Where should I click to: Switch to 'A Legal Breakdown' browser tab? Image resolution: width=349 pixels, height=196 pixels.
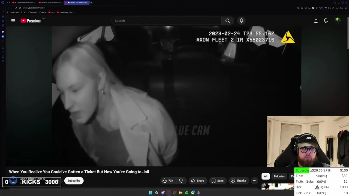tap(24, 2)
